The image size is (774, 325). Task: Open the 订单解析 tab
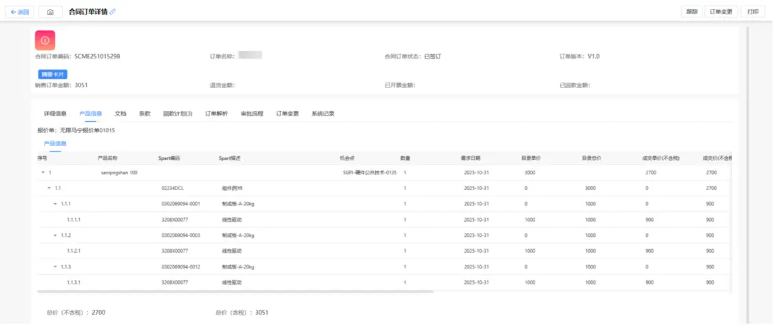(x=217, y=114)
